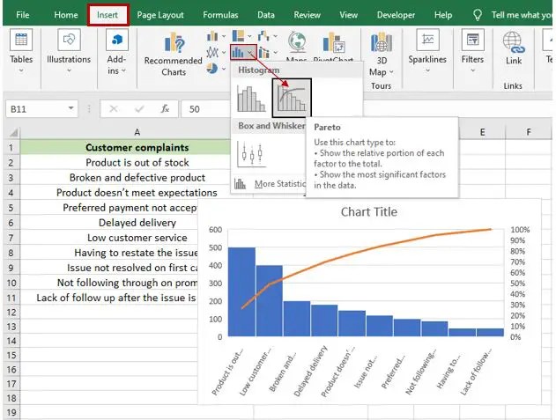Click the Insert Statistic Chart icon
The width and height of the screenshot is (556, 420).
(x=238, y=53)
